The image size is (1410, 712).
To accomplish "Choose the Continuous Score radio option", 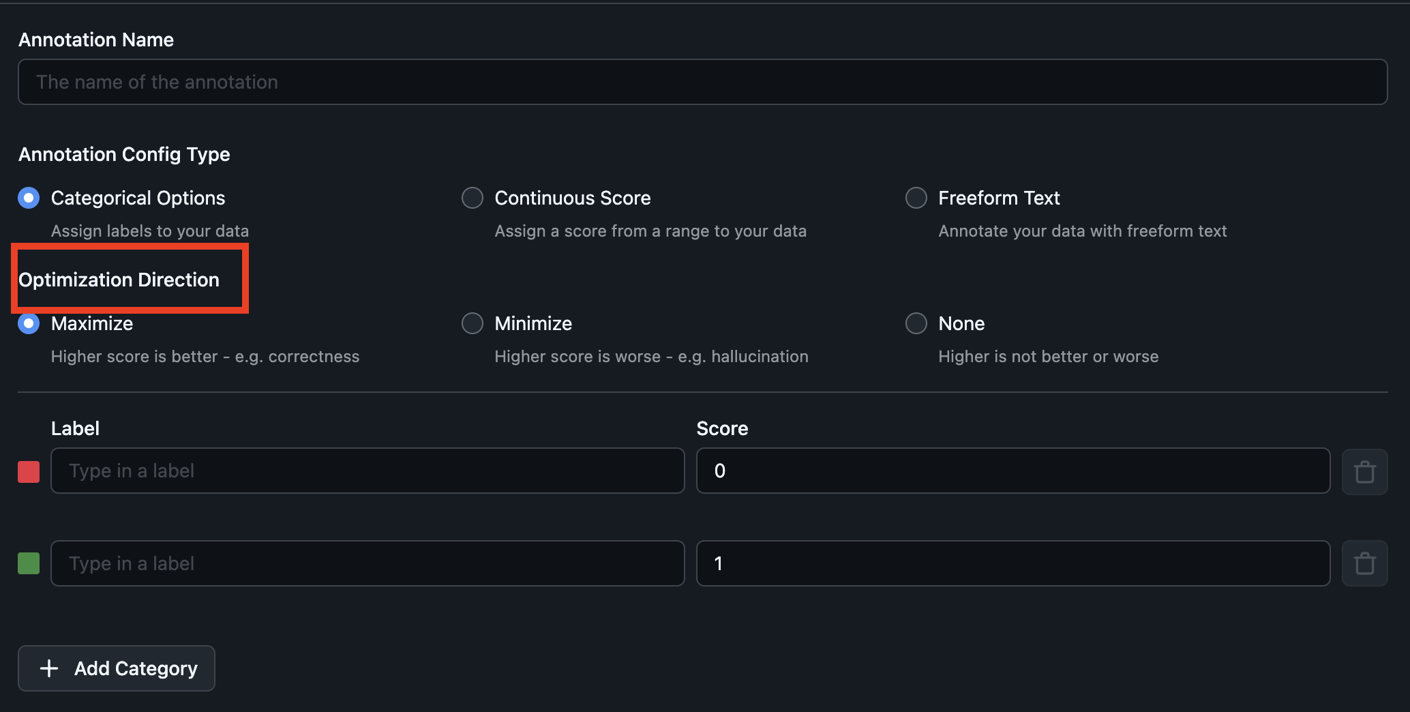I will (472, 198).
